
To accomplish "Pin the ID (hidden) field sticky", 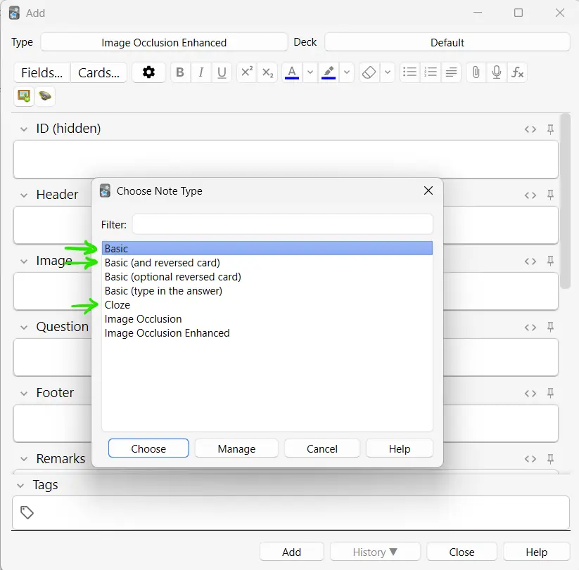I will pyautogui.click(x=550, y=129).
